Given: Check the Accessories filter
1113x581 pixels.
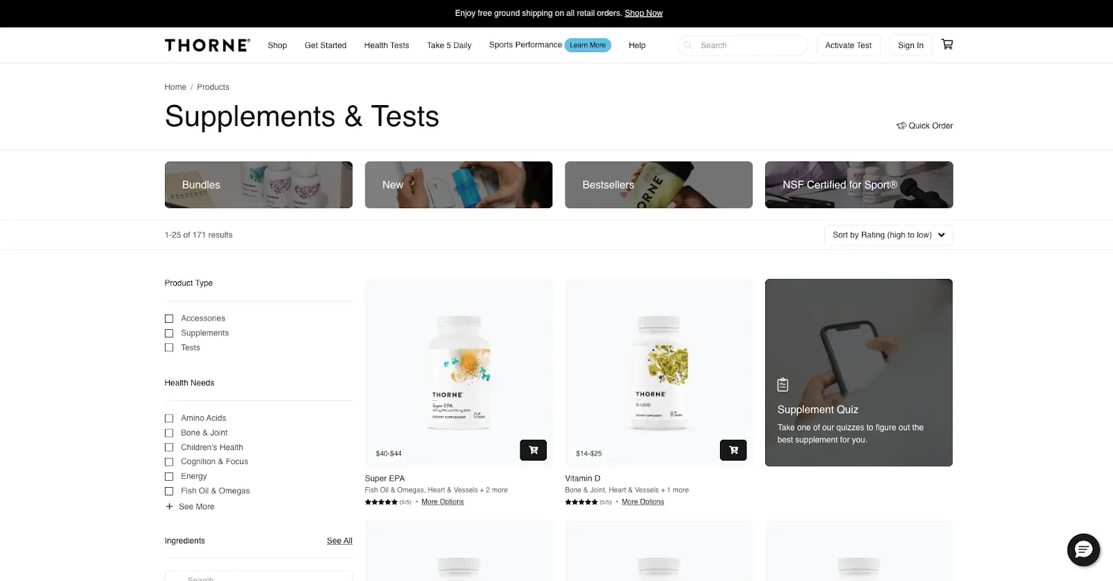Looking at the screenshot, I should 169,319.
